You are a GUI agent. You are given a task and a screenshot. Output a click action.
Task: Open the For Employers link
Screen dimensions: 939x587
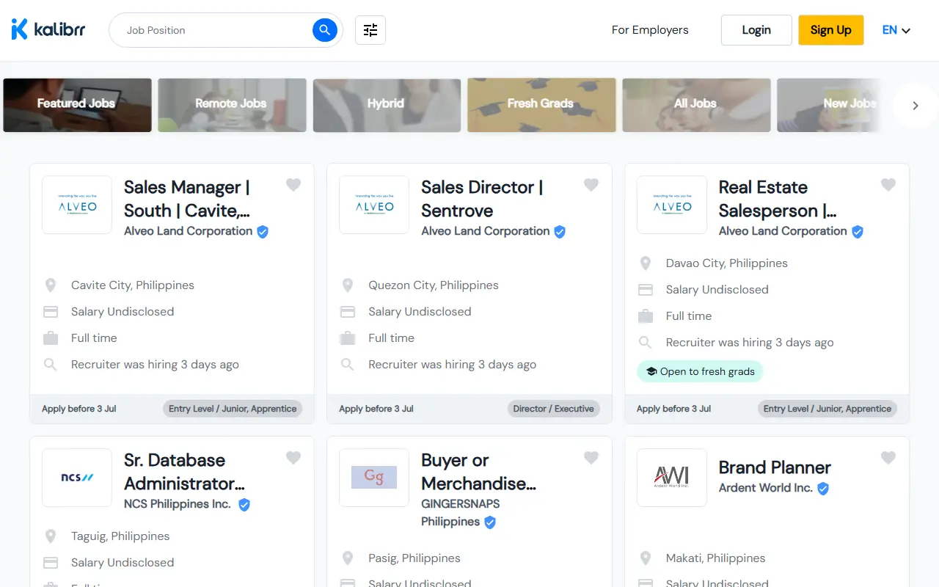650,30
